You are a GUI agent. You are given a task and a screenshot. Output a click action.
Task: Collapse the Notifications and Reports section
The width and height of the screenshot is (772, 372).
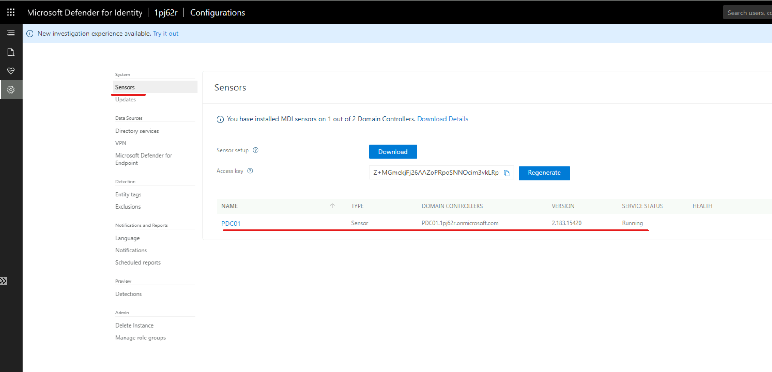pyautogui.click(x=141, y=225)
